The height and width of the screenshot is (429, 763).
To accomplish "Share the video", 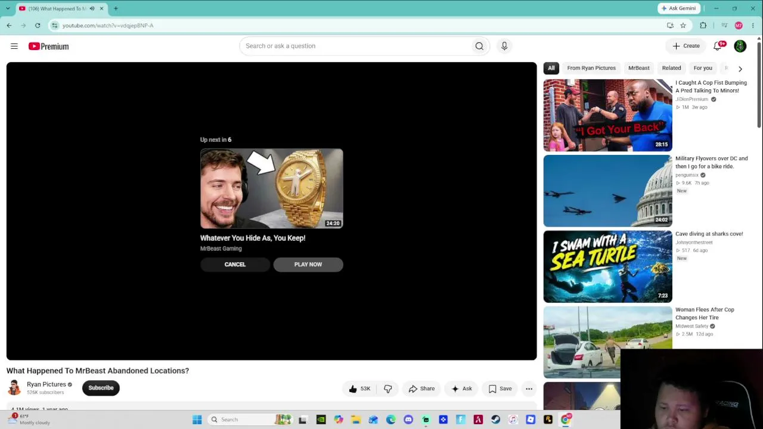I will tap(421, 388).
